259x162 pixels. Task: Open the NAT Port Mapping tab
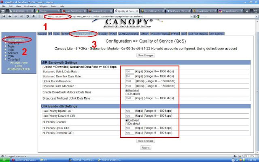coord(198,34)
